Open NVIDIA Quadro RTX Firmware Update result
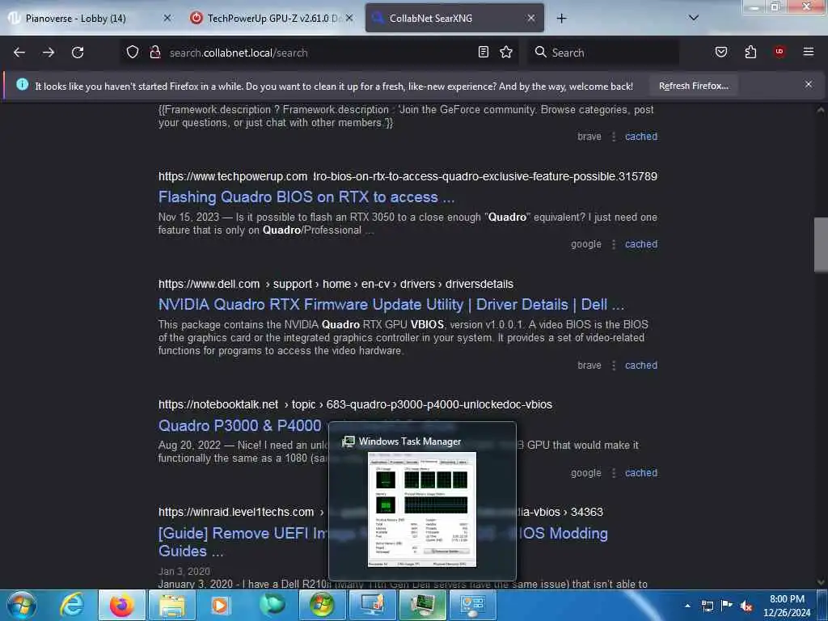828x621 pixels. coord(391,305)
